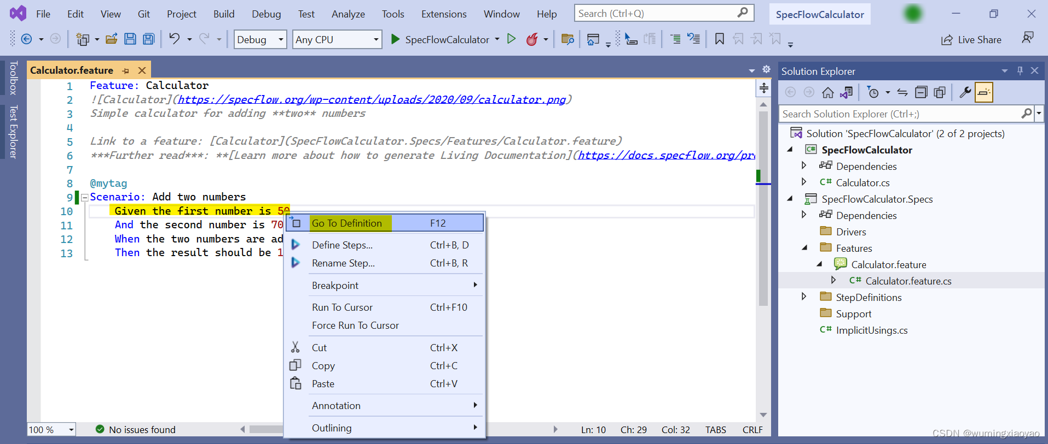Toggle pin on the Calculator.feature tab
Viewport: 1048px width, 444px height.
[126, 70]
